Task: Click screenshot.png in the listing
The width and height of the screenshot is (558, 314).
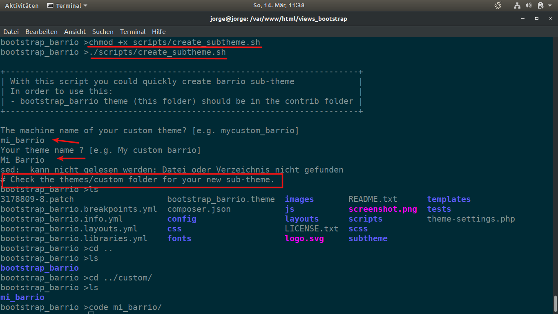Action: [383, 209]
